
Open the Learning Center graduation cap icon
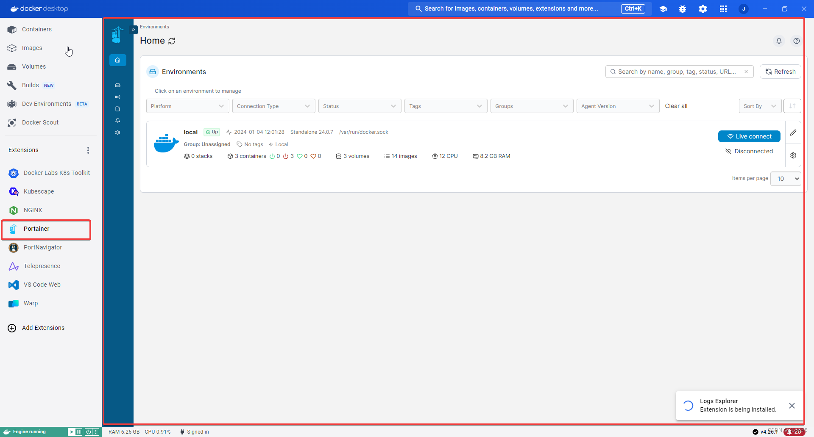(x=663, y=9)
